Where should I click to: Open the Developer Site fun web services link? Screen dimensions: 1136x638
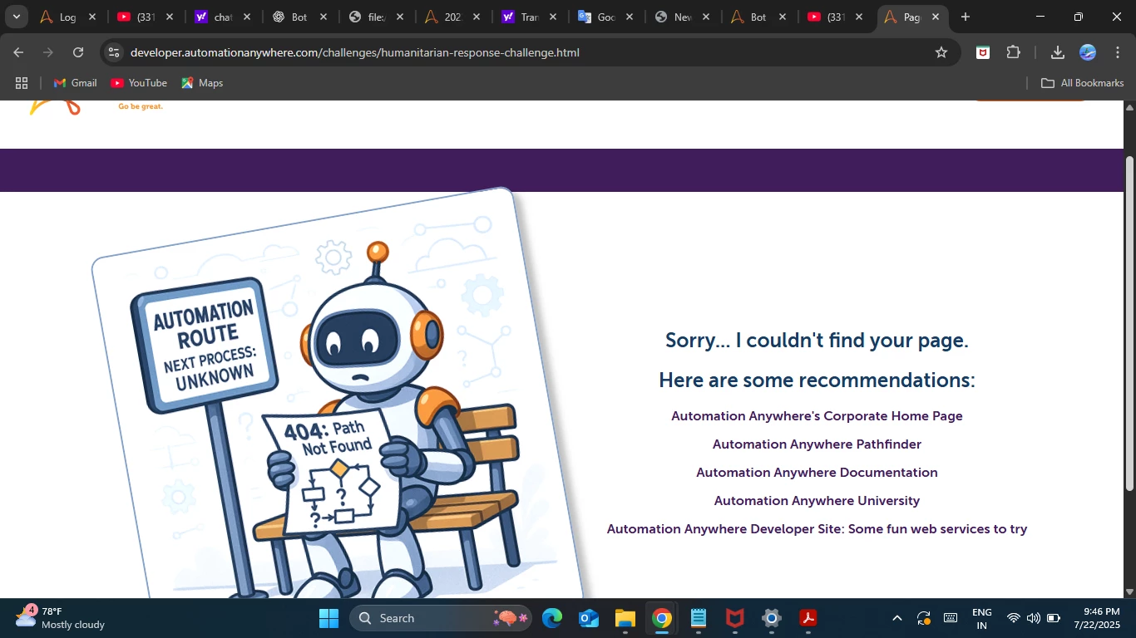pos(817,529)
